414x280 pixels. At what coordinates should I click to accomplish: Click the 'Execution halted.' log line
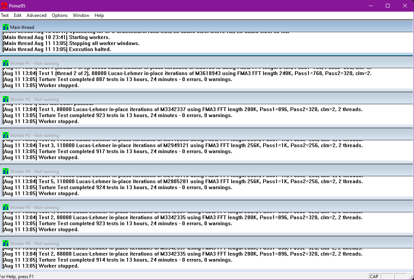point(57,50)
